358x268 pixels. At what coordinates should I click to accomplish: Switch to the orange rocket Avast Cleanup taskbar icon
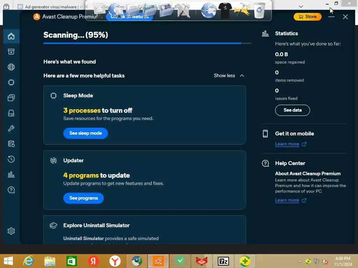(x=158, y=261)
